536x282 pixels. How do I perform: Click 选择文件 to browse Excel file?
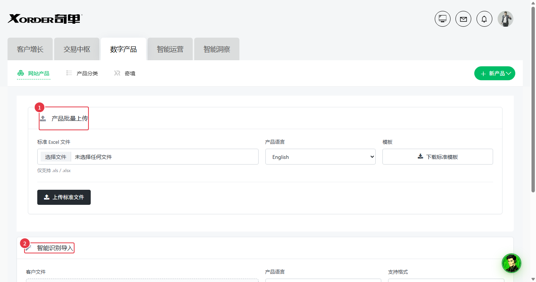coord(56,157)
